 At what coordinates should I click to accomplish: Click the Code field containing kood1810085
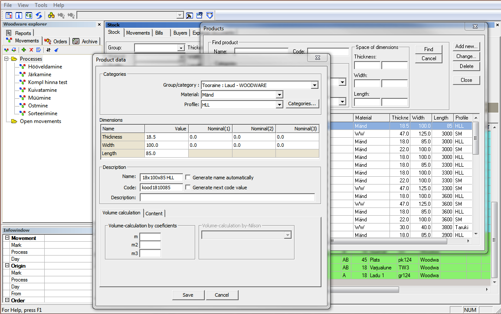coord(161,188)
